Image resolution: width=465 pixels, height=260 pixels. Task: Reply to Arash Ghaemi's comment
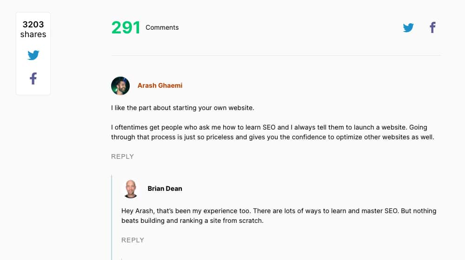[x=122, y=156]
